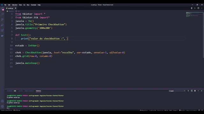Click line number 16 in gutter
204x114 pixels.
click(11, 67)
